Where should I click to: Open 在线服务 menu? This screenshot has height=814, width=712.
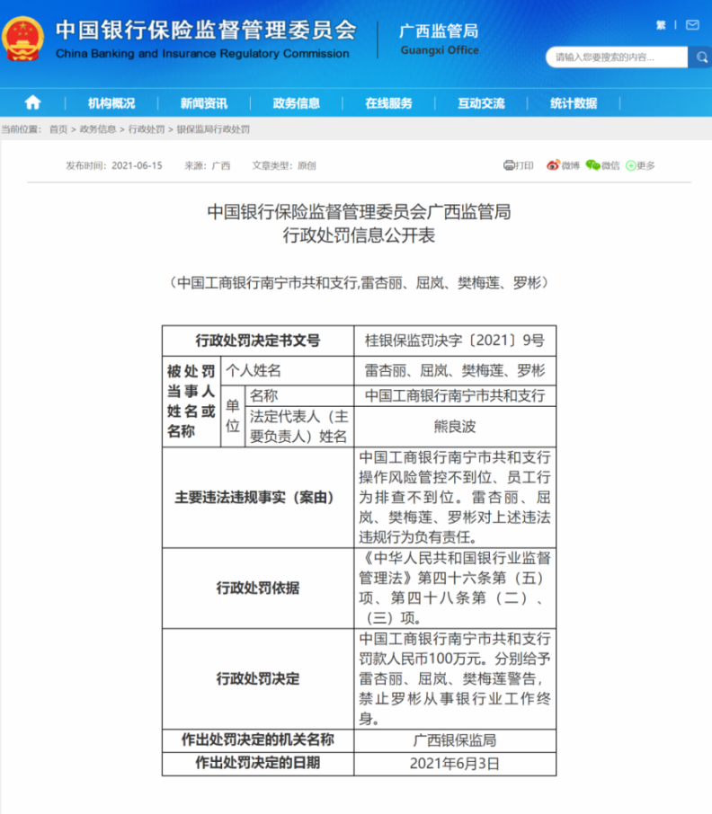point(388,103)
